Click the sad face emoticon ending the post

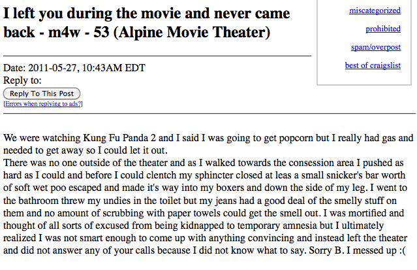point(402,250)
